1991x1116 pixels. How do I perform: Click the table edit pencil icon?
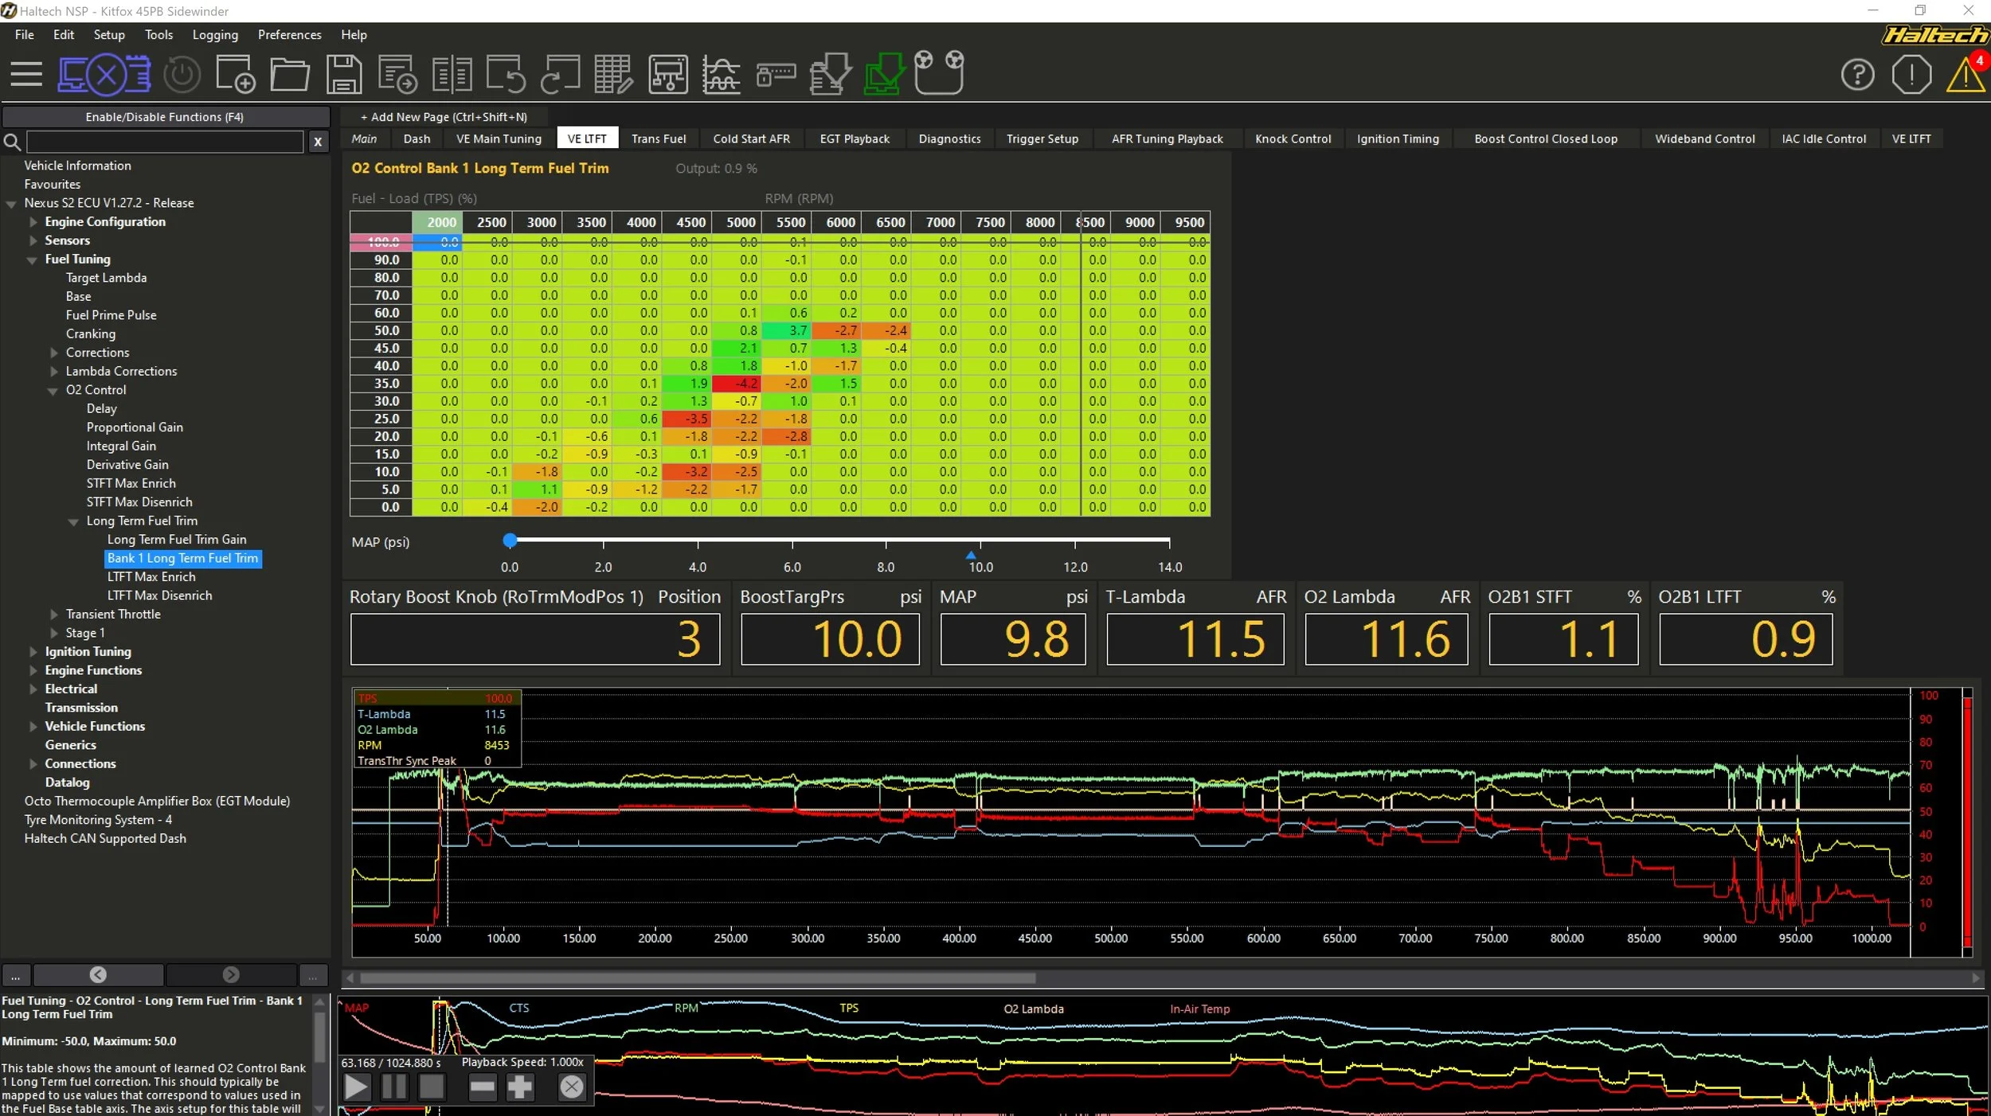(x=613, y=75)
